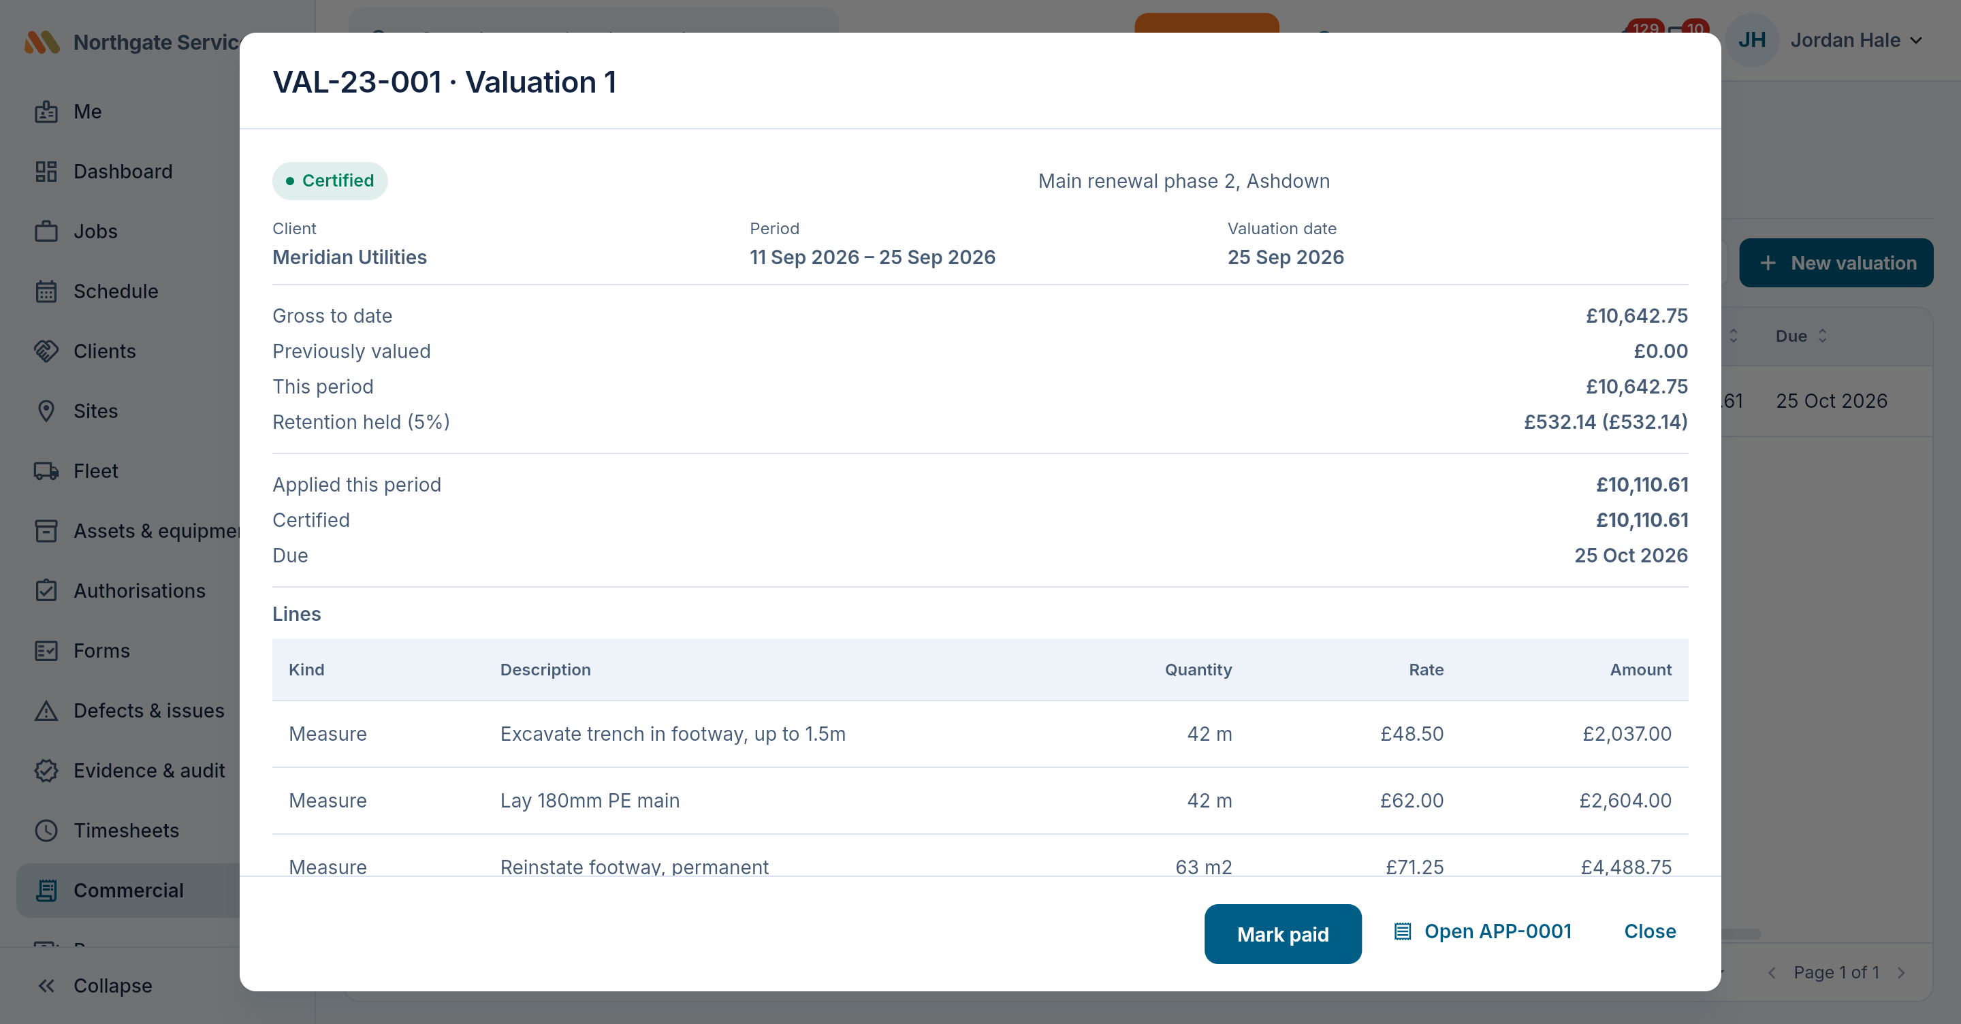The height and width of the screenshot is (1024, 1961).
Task: Click the Excavate trench in footway line
Action: tap(980, 734)
